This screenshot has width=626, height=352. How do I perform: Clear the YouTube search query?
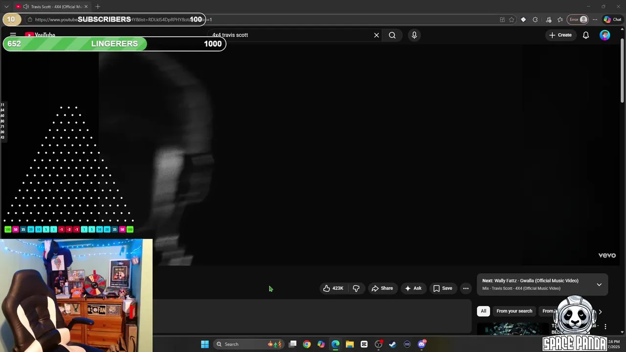(x=377, y=35)
